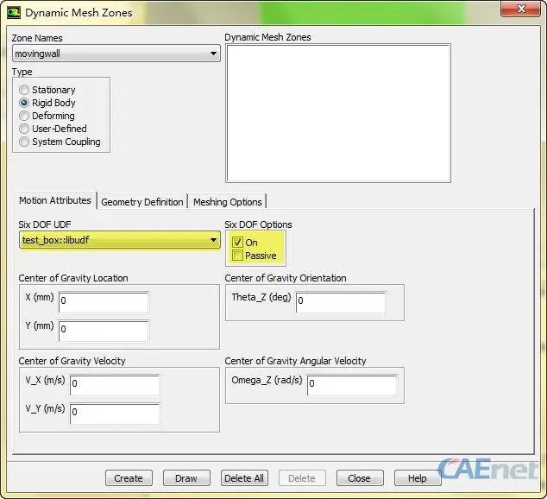
Task: Switch to the Motion Attributes tab
Action: (x=54, y=200)
